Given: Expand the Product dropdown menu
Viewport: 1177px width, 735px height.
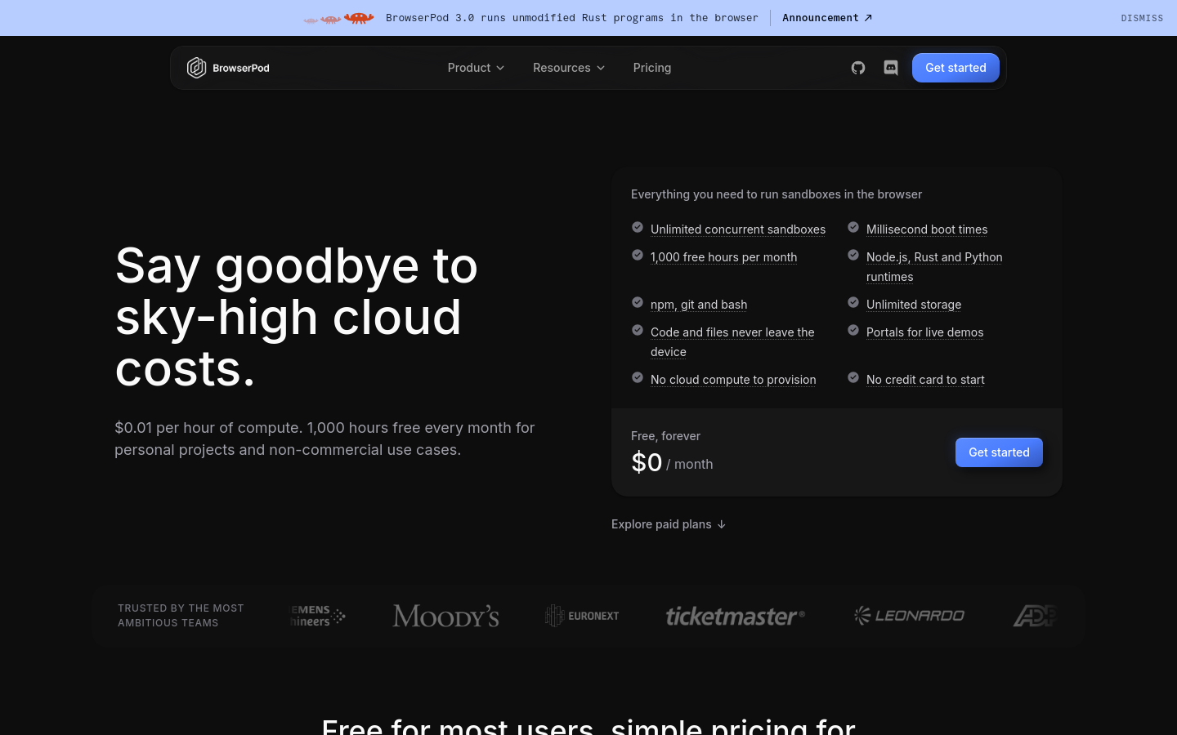Looking at the screenshot, I should [x=476, y=68].
